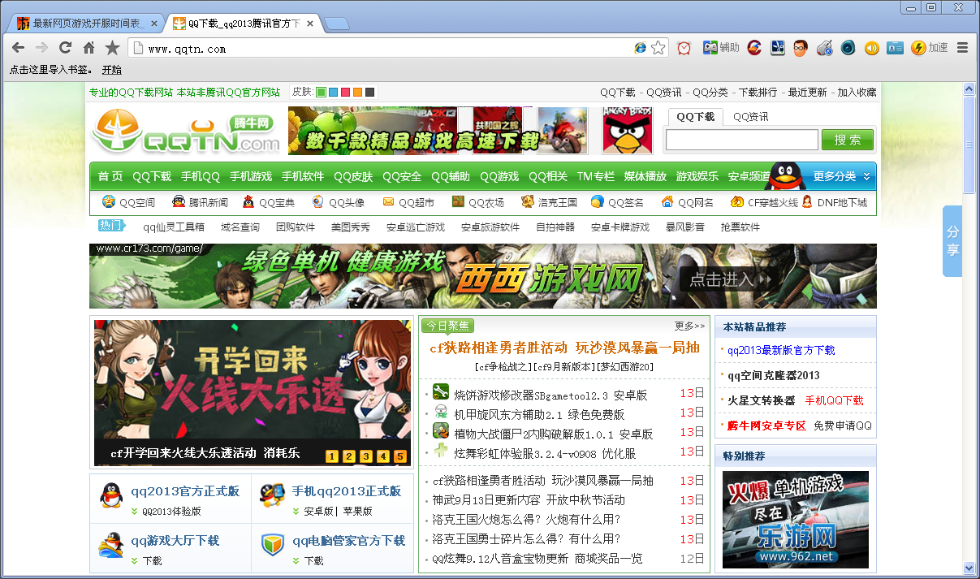Toggle the orange sound volume icon
The width and height of the screenshot is (980, 579).
tap(871, 48)
